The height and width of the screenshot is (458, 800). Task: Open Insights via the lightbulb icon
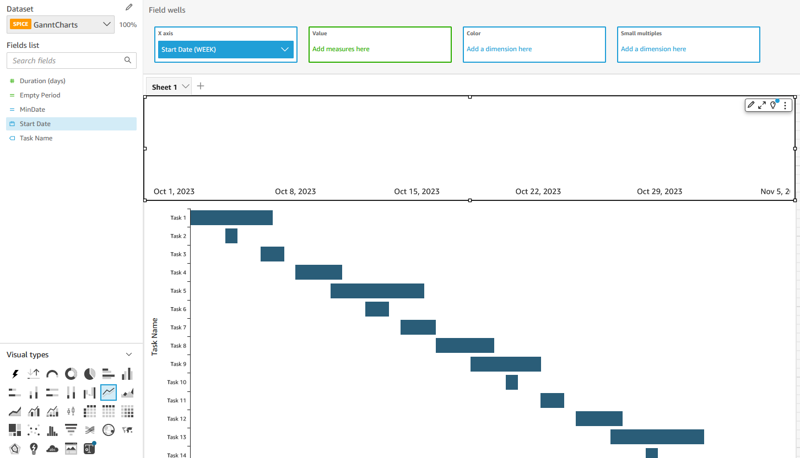pyautogui.click(x=774, y=105)
